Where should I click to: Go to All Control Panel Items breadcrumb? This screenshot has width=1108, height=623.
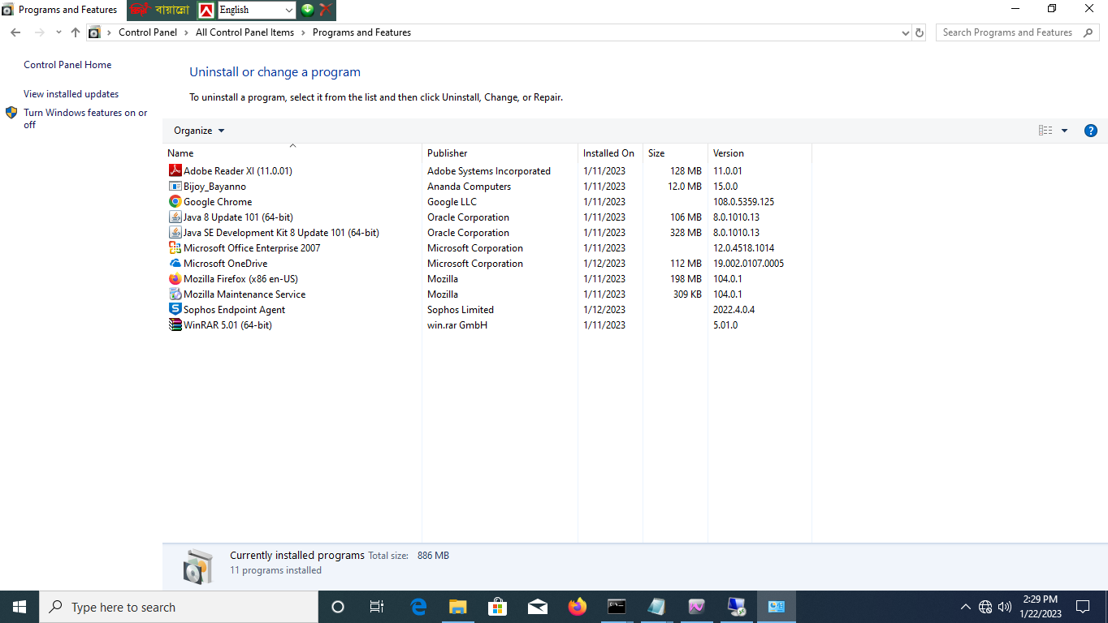tap(245, 32)
